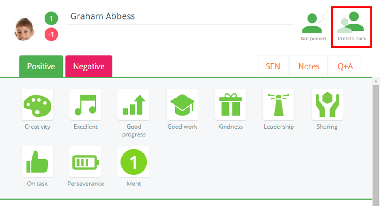380x206 pixels.
Task: Award the On task thumbs up
Action: (x=37, y=162)
